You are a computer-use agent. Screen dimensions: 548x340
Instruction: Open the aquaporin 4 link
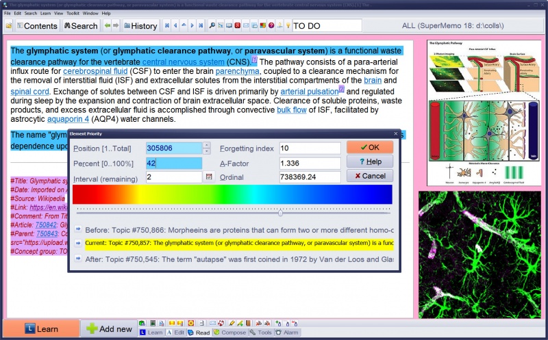68,119
